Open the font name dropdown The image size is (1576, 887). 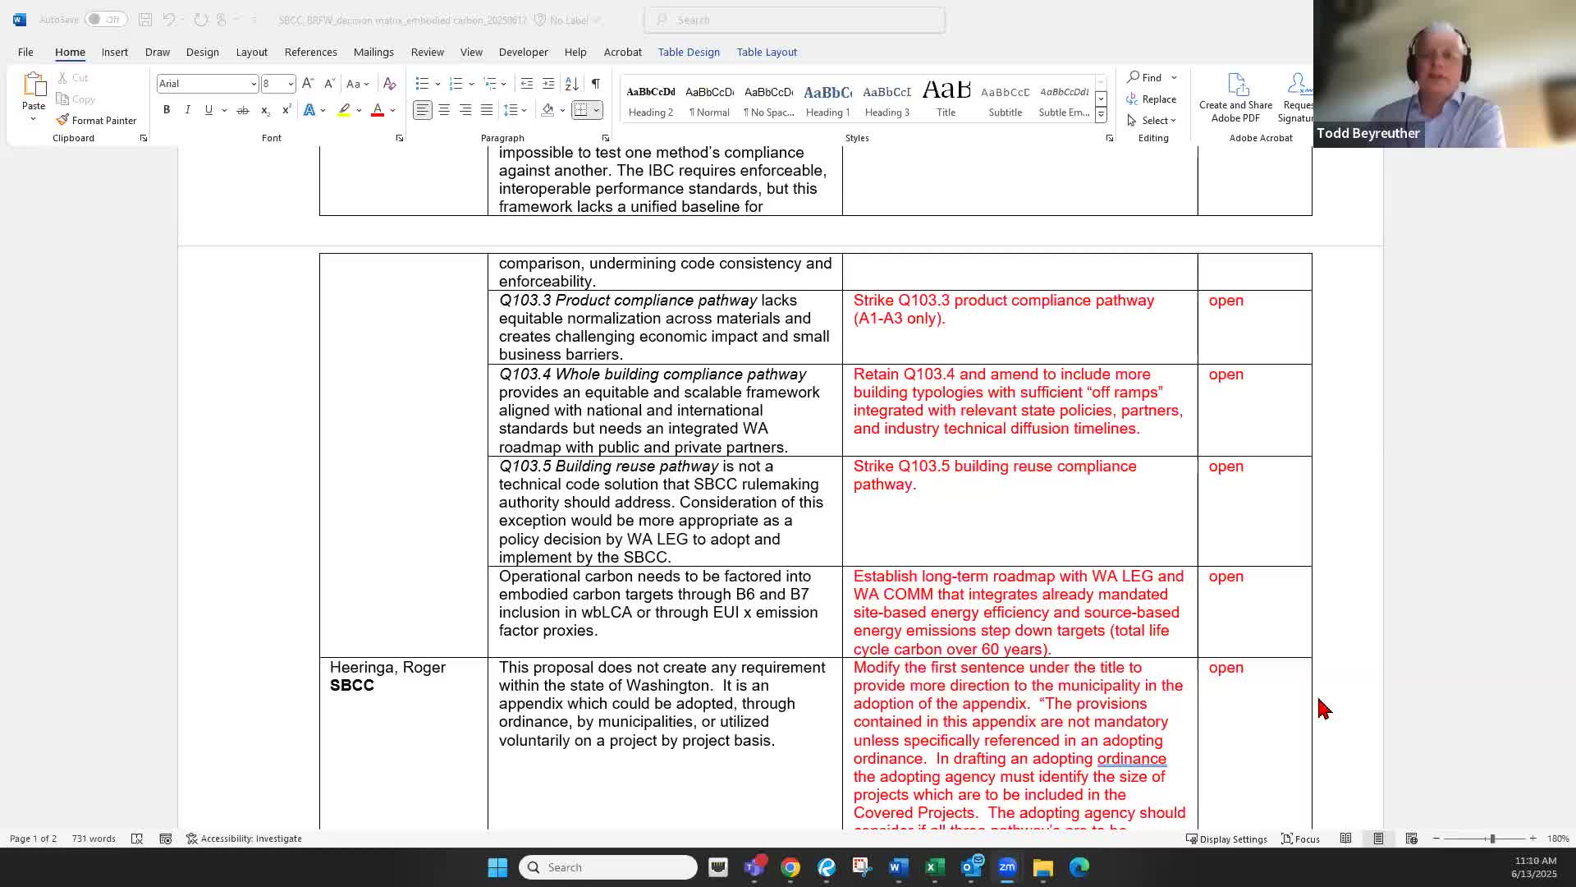(254, 84)
